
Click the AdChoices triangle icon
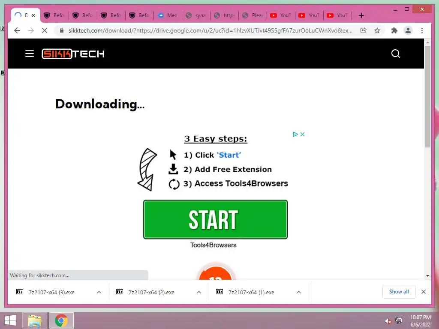point(295,134)
